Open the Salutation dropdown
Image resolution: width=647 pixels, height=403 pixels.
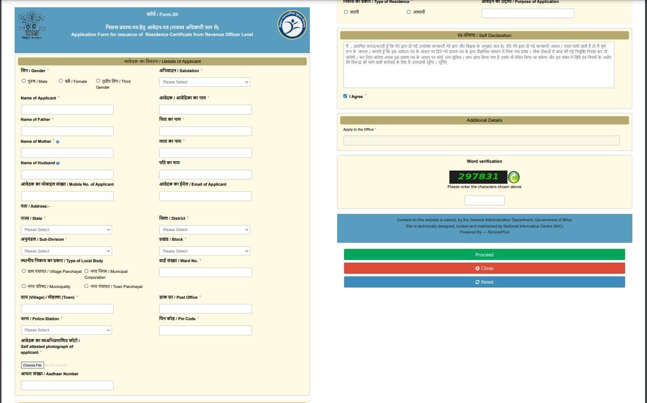point(204,82)
